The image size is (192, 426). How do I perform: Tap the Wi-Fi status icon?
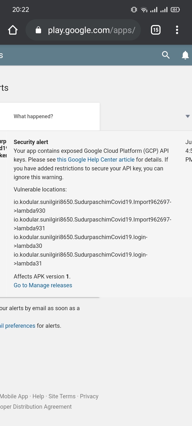click(x=144, y=10)
